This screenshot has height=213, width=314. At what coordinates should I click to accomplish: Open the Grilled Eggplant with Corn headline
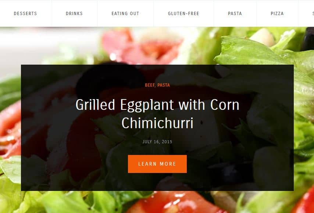pyautogui.click(x=157, y=105)
